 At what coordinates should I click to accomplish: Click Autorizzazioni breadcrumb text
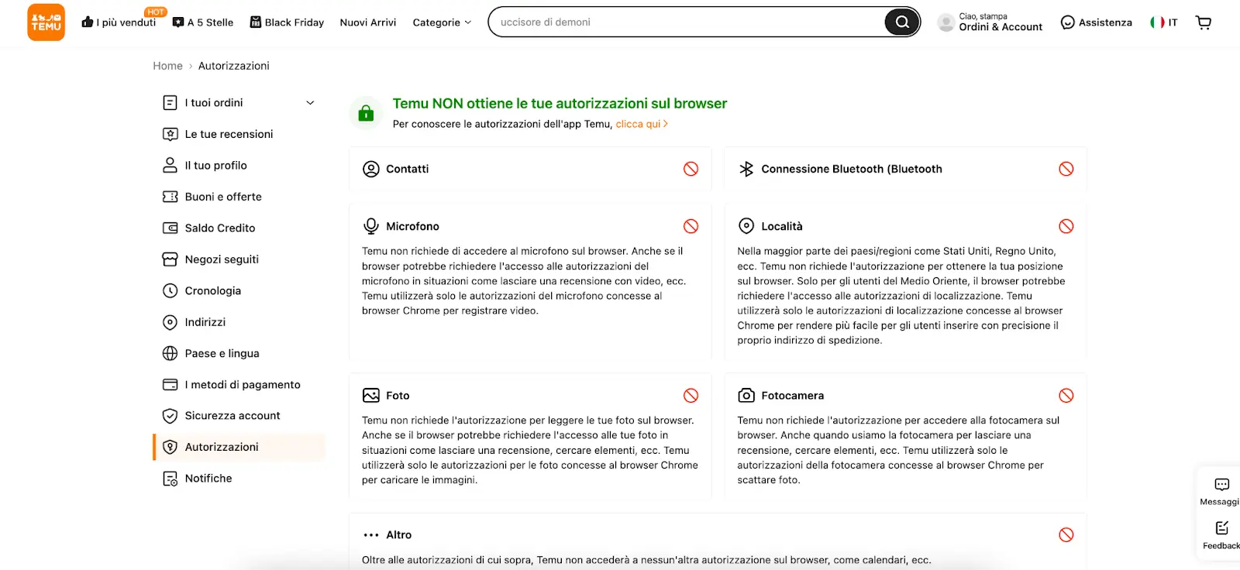coord(234,66)
